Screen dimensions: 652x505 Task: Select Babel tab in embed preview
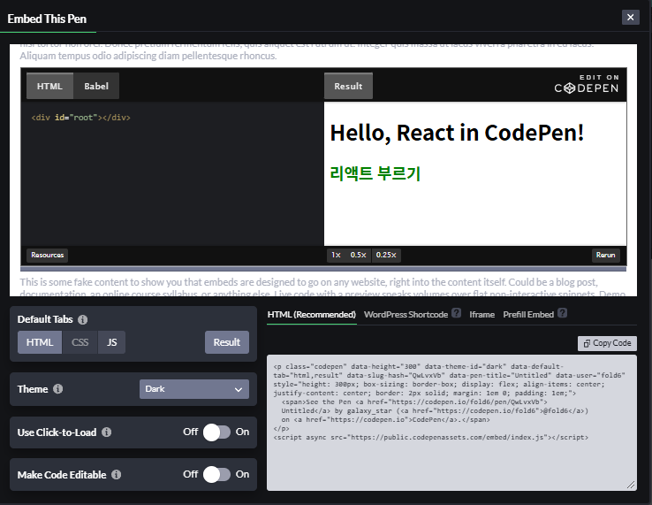(96, 86)
